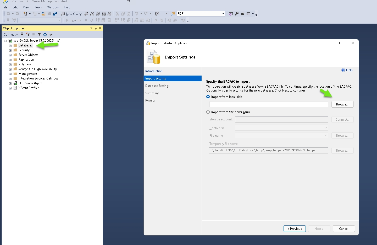
Task: Expand the Databases tree node
Action: click(x=10, y=46)
